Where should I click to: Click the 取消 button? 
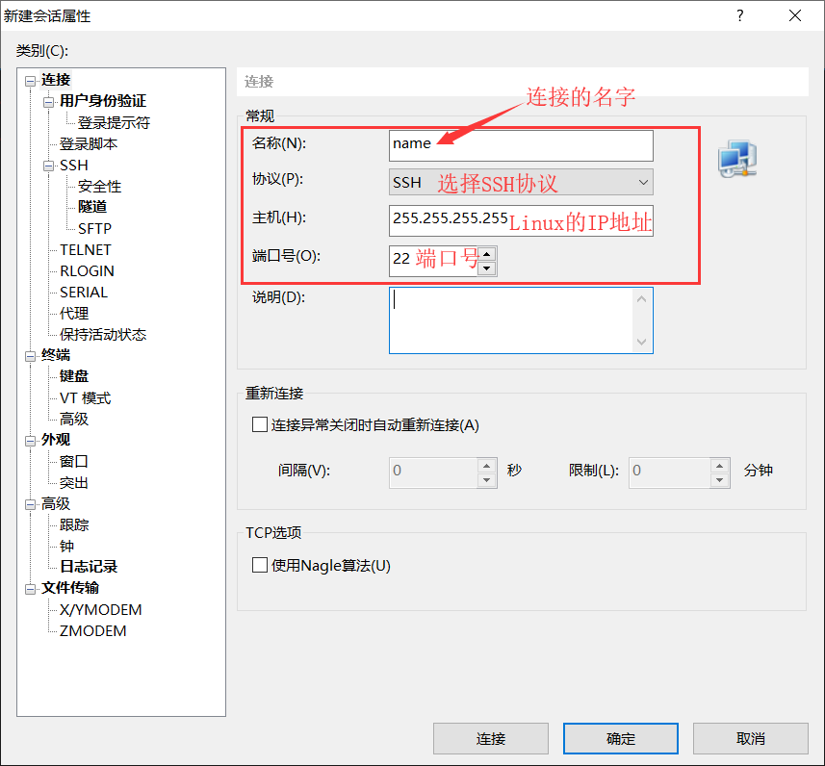(751, 739)
